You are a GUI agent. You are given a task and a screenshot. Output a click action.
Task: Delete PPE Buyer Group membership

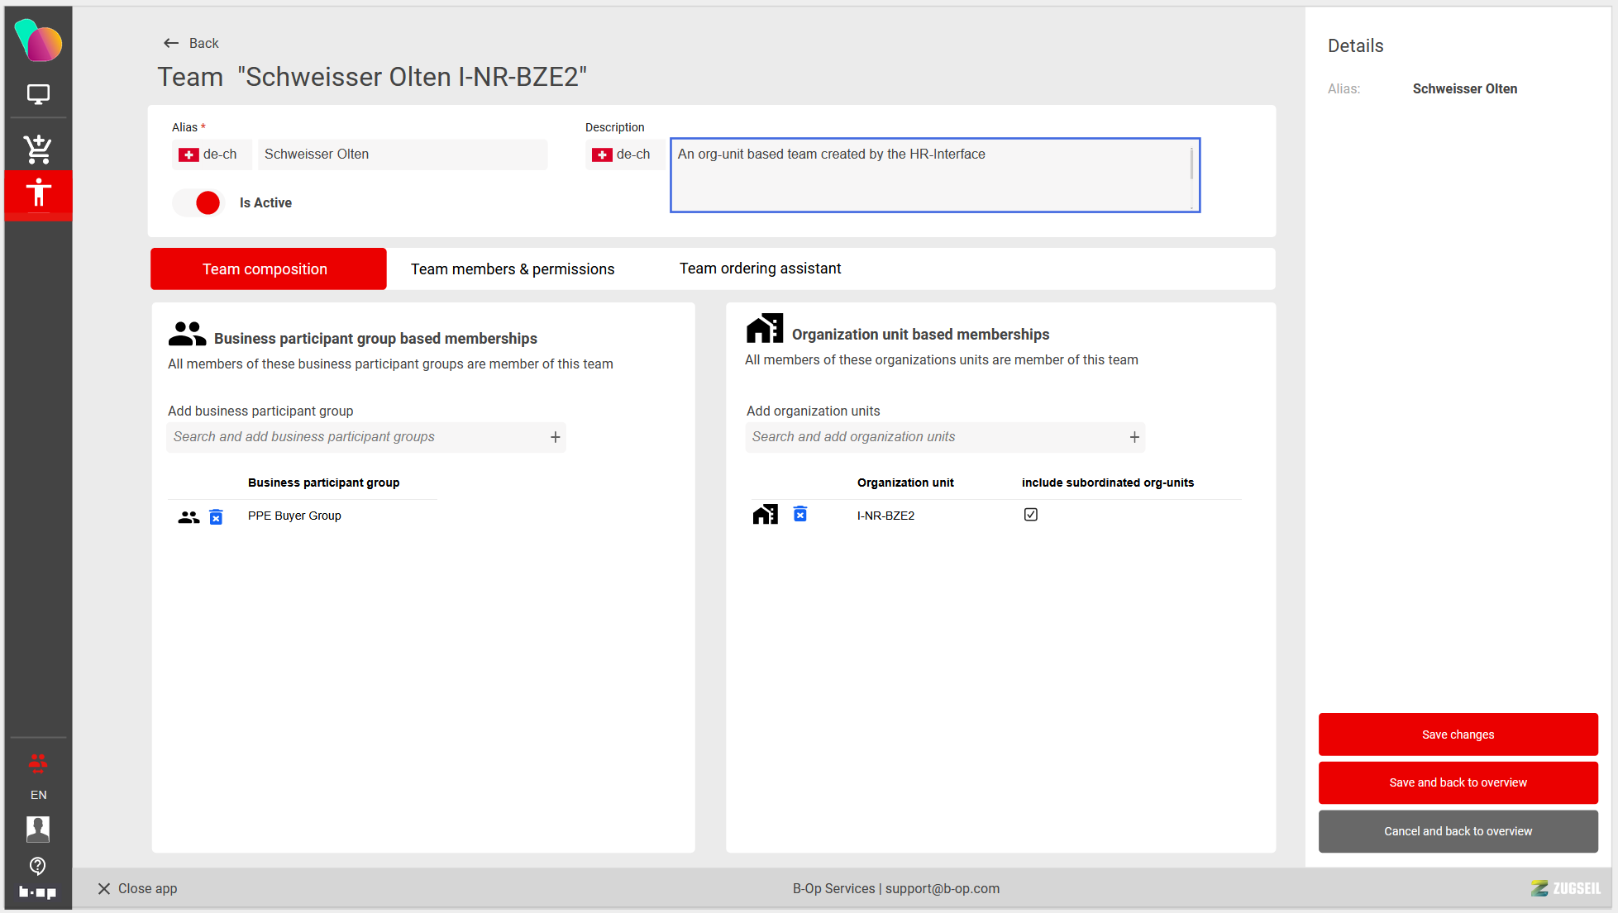tap(216, 516)
